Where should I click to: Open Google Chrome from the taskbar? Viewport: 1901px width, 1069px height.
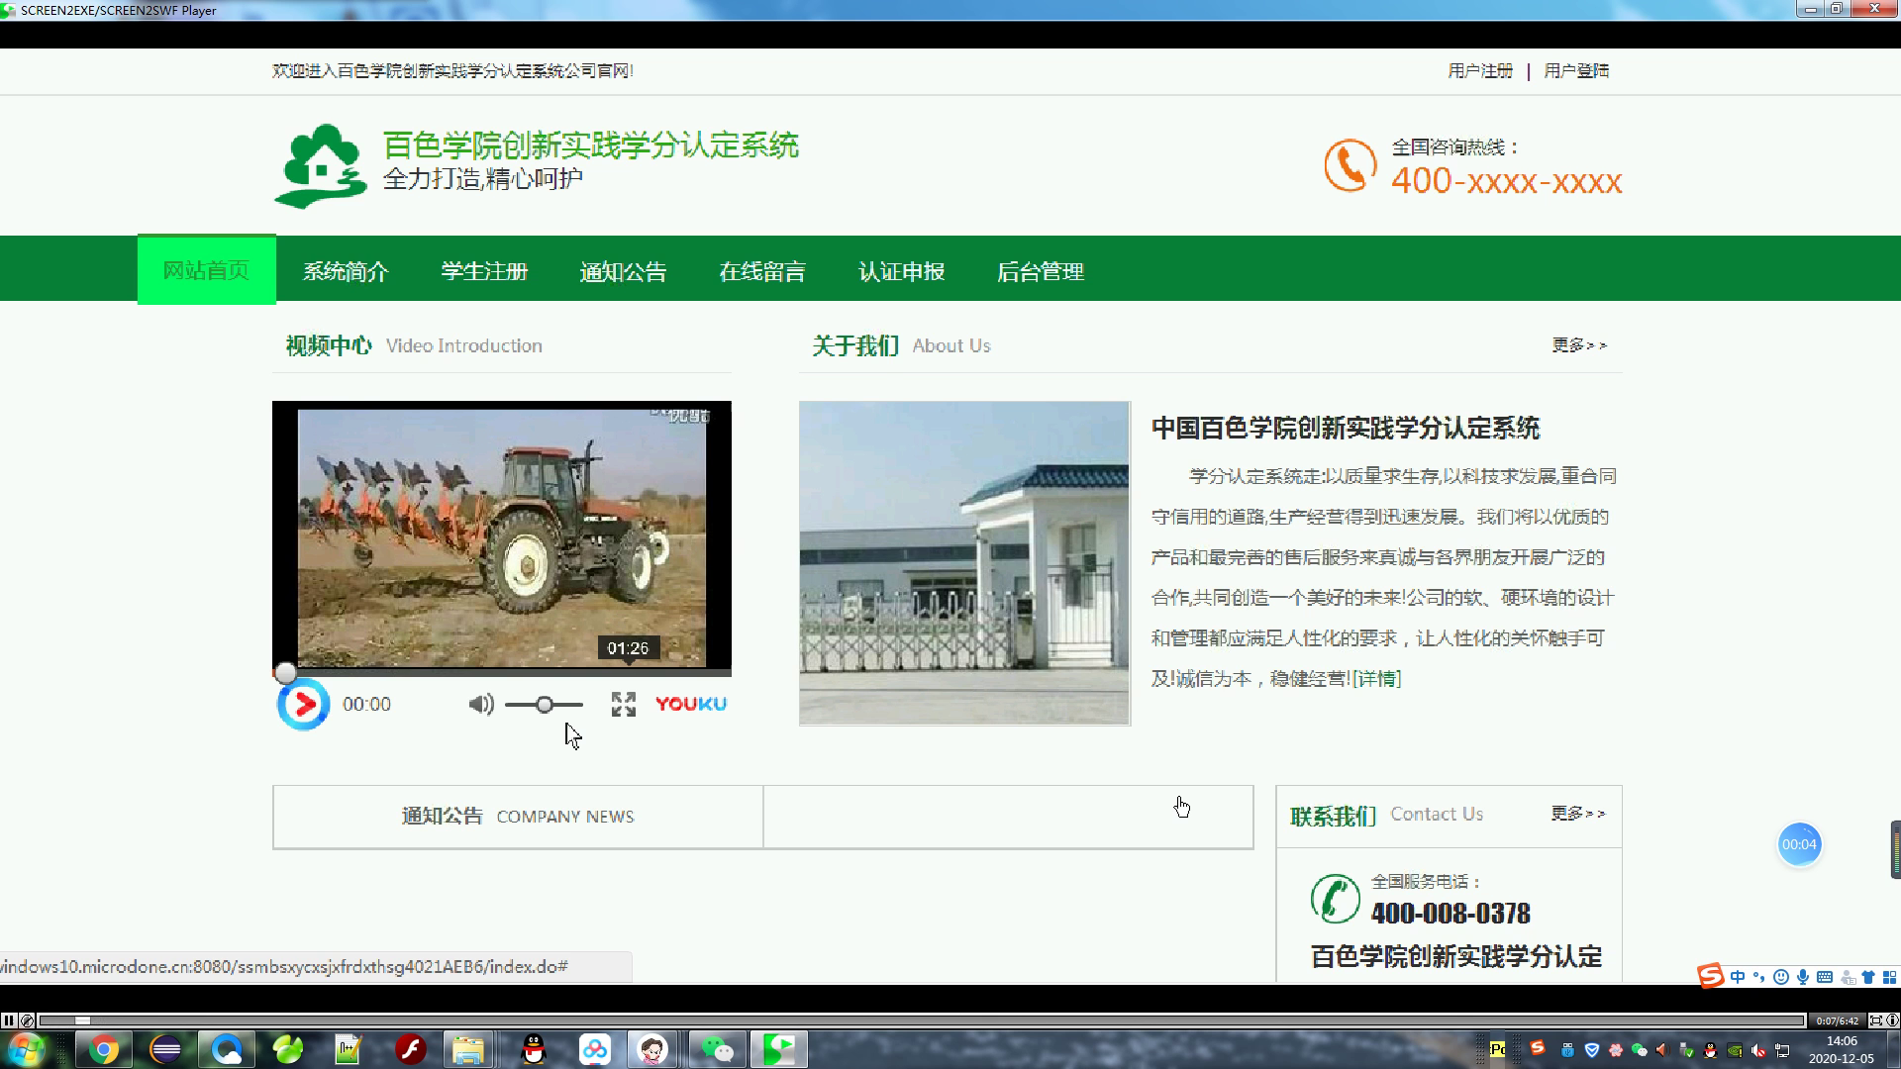(x=104, y=1049)
